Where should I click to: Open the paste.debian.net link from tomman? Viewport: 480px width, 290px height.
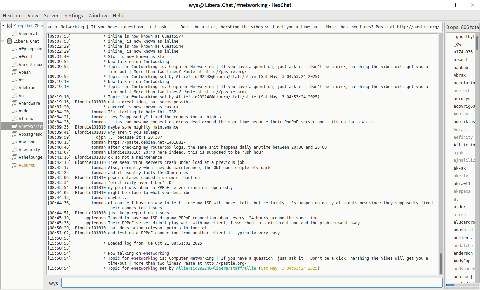147,142
